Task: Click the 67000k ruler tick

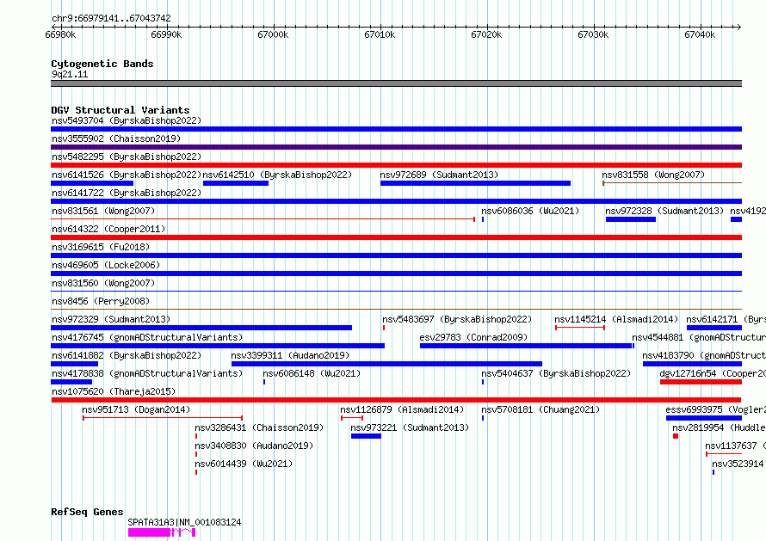Action: click(x=273, y=34)
